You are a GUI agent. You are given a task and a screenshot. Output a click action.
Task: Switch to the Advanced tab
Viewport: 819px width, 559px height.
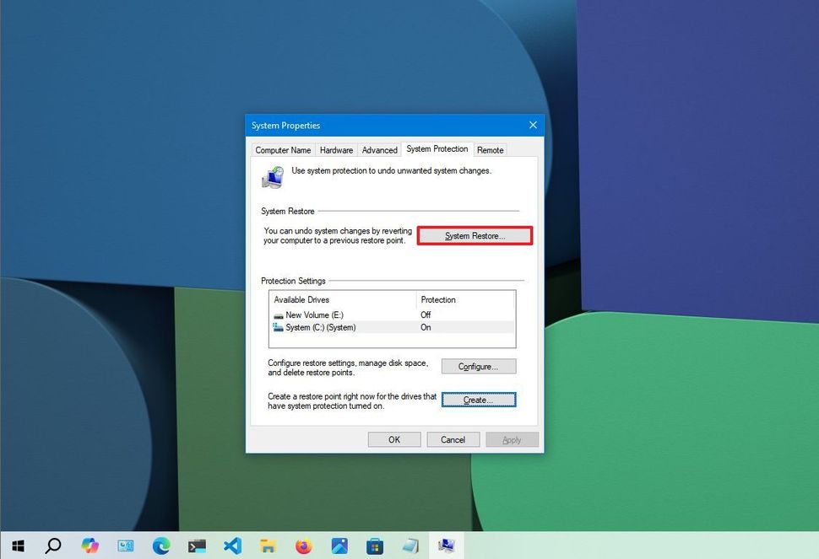tap(379, 149)
